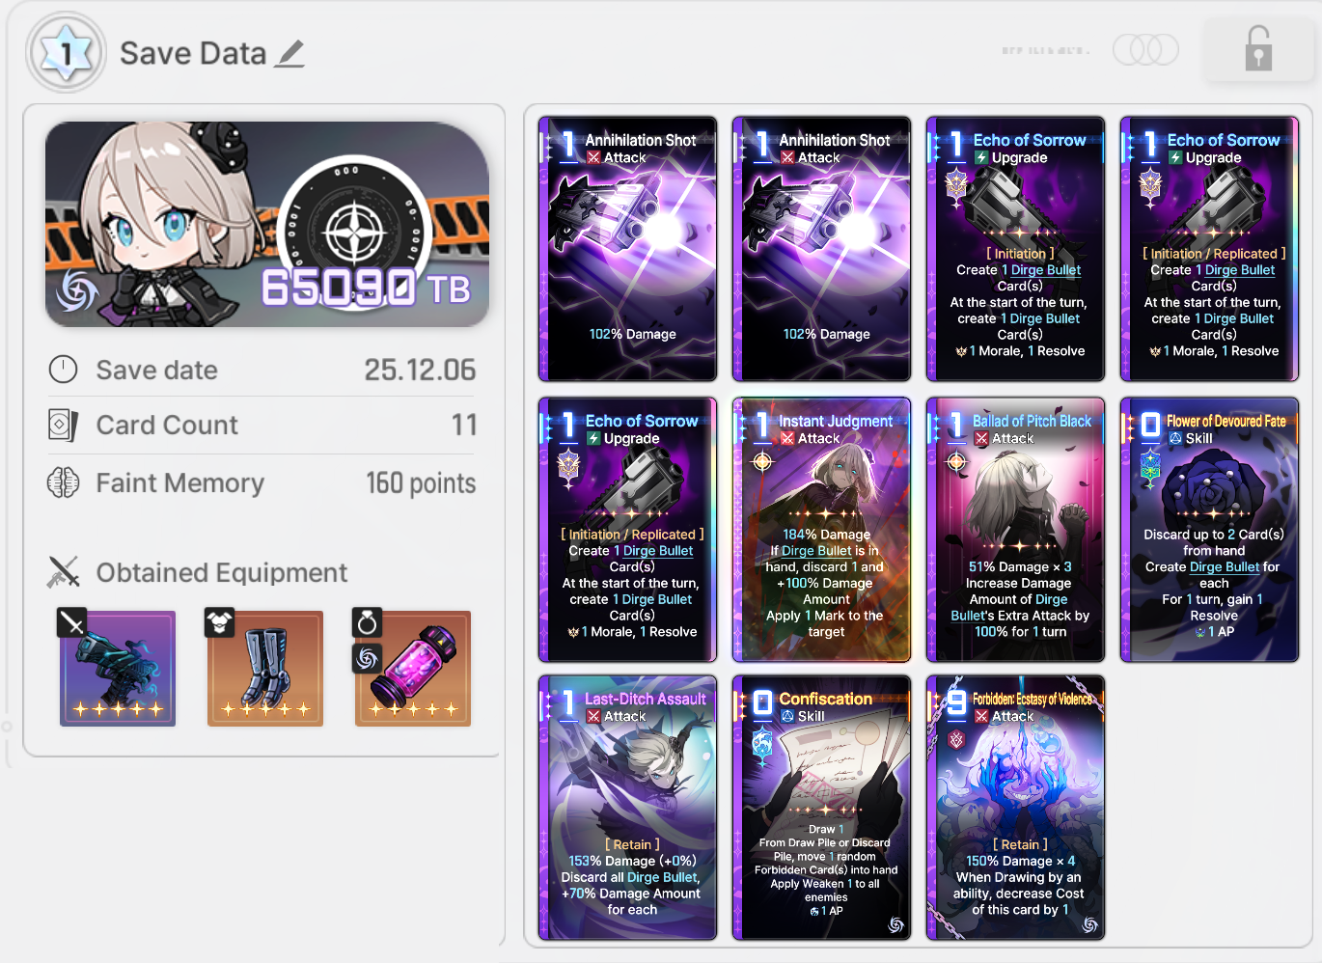
Task: Select the Ballad of Pitch Black card
Action: [x=1015, y=530]
